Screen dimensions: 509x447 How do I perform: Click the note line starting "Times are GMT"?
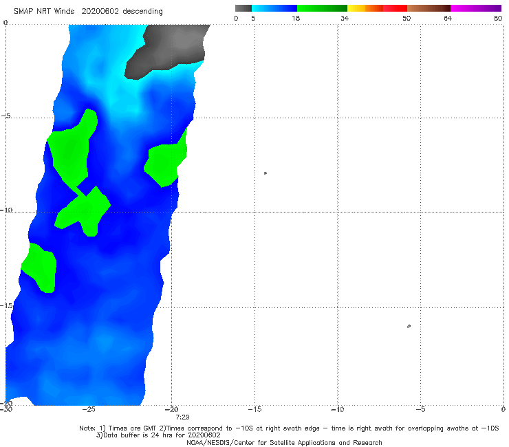click(x=289, y=428)
